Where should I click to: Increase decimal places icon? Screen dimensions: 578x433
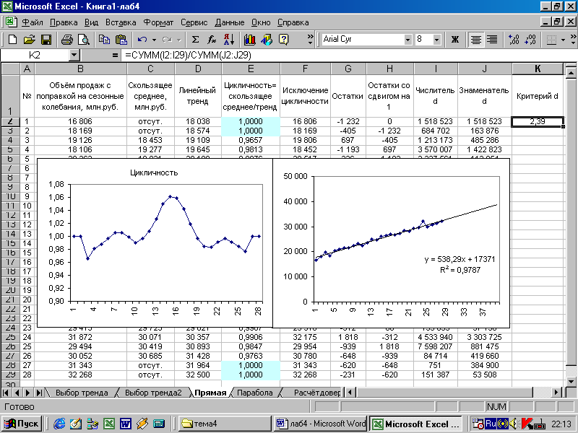pos(514,40)
